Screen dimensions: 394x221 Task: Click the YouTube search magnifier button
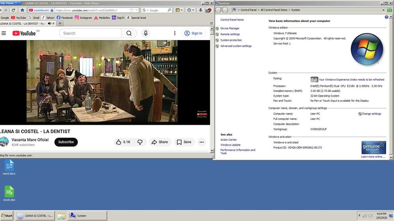tap(129, 33)
